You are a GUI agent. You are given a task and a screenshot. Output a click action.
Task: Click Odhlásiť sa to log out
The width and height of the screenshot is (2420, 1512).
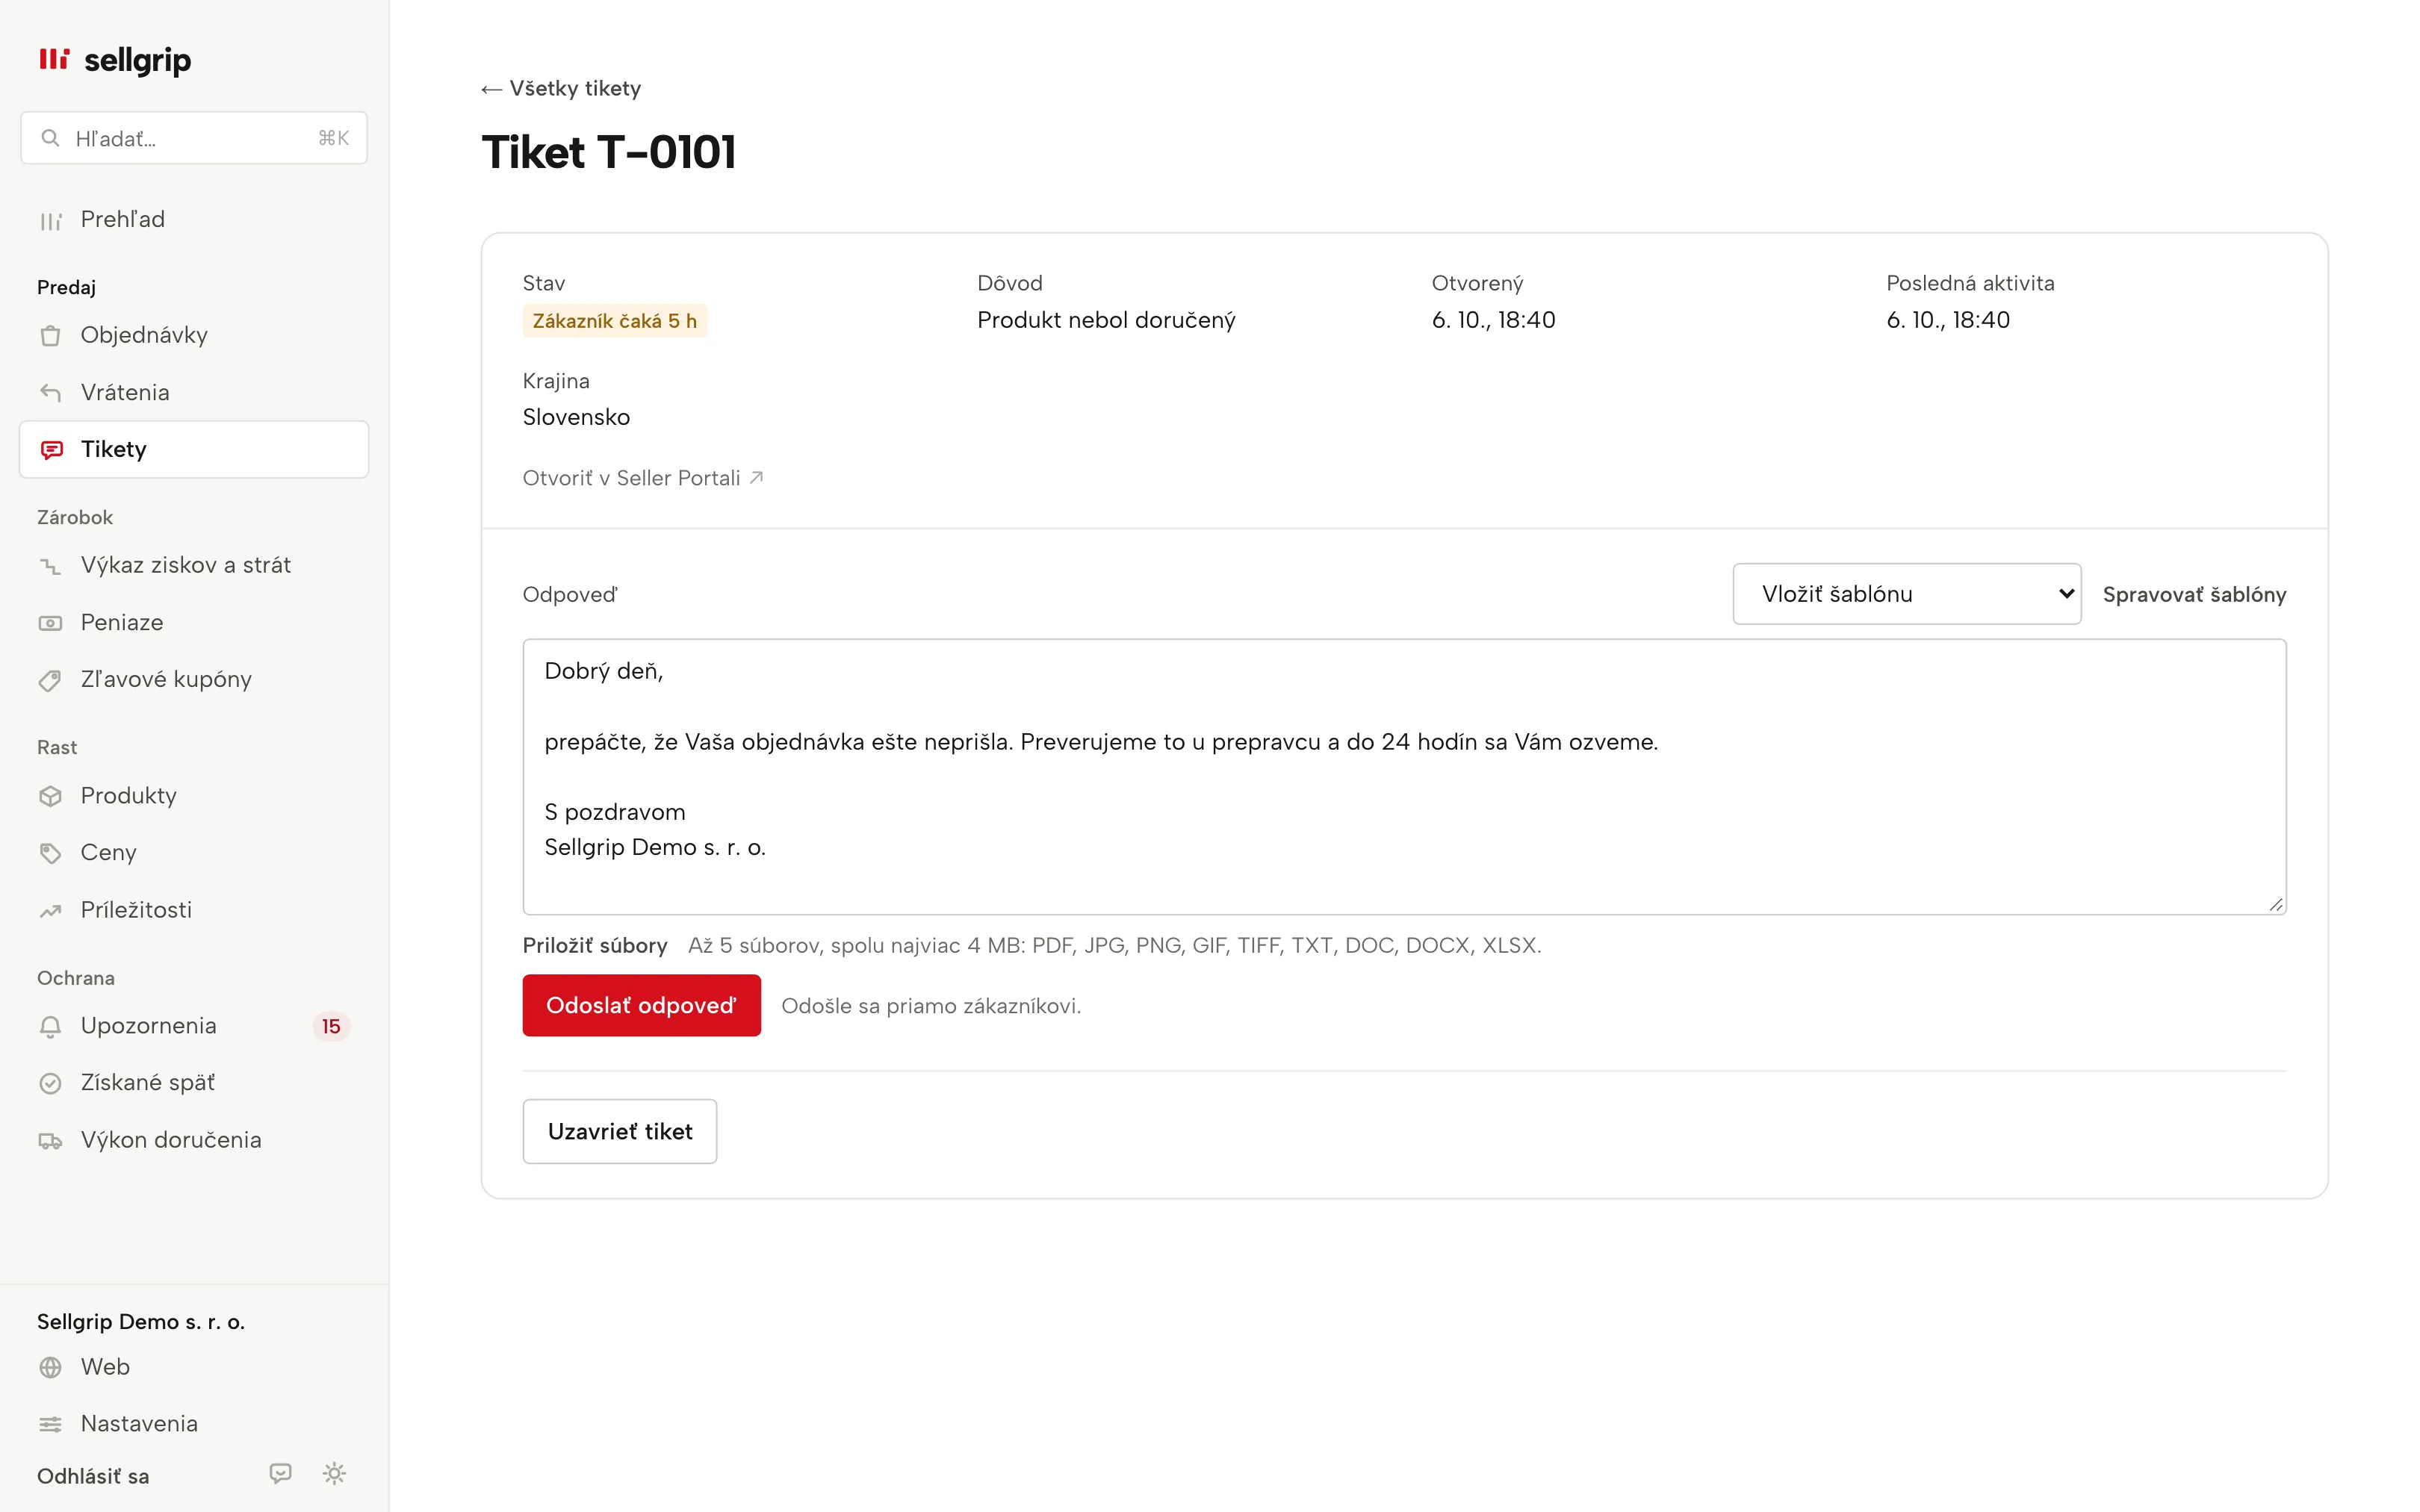click(x=93, y=1477)
